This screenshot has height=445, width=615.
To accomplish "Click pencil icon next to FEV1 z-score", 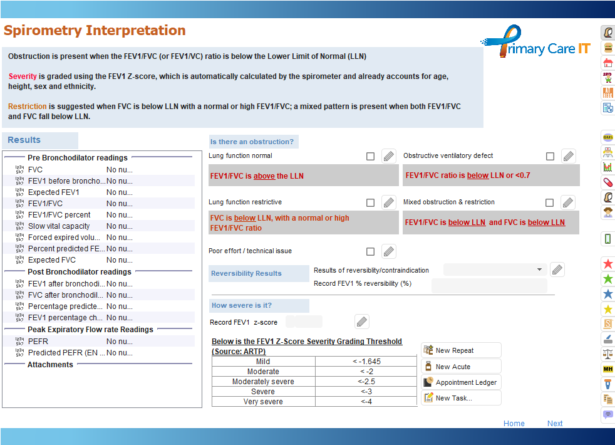I will (361, 322).
